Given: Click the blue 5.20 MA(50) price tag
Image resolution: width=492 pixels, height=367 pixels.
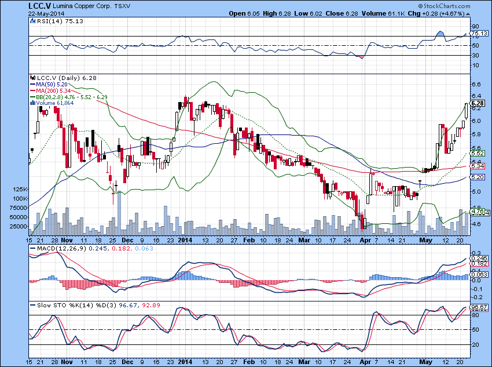Looking at the screenshot, I should pos(478,177).
